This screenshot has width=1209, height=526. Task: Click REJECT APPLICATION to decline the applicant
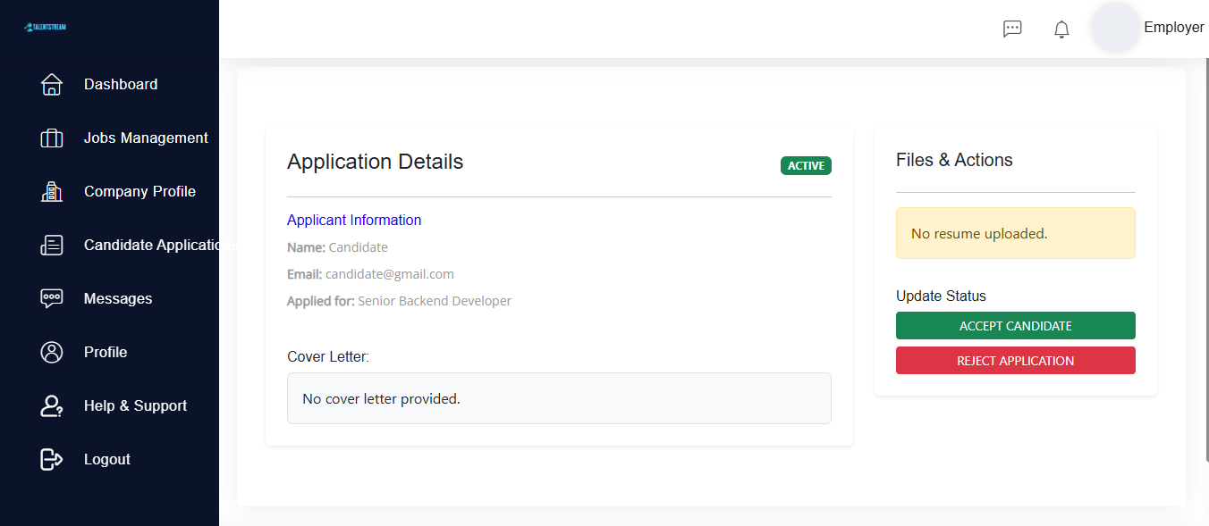(1015, 360)
